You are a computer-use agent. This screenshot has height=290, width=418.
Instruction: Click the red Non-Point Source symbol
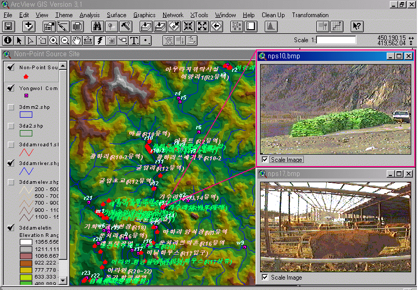pos(26,77)
